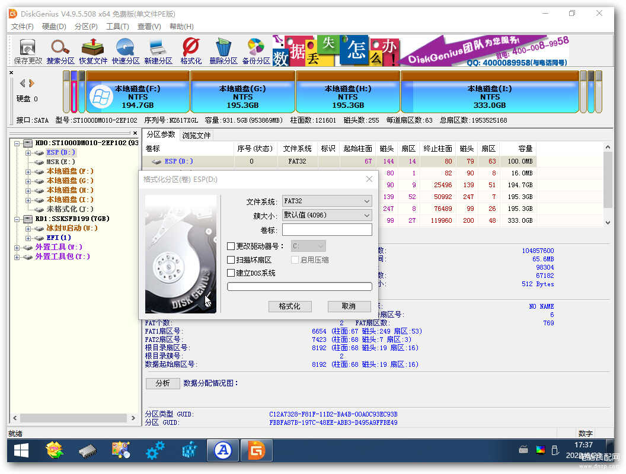
Task: Click the 新建分区 new partition icon
Action: 158,52
